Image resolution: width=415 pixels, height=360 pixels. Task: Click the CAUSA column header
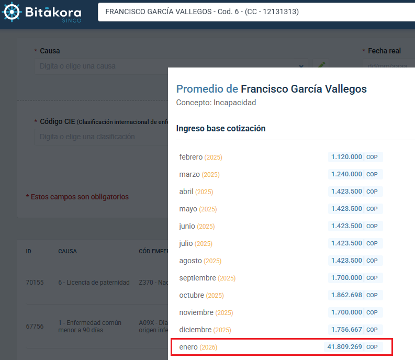pos(68,251)
